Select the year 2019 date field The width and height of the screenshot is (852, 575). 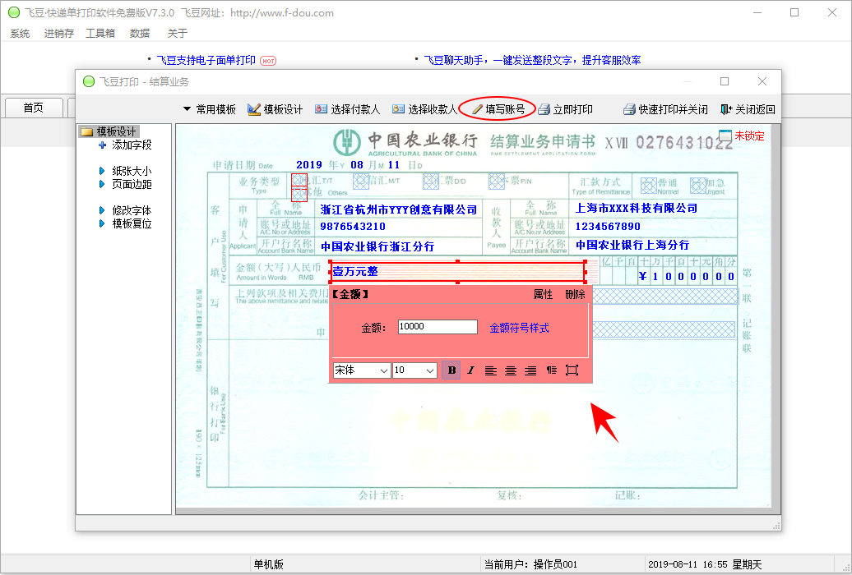pyautogui.click(x=309, y=165)
